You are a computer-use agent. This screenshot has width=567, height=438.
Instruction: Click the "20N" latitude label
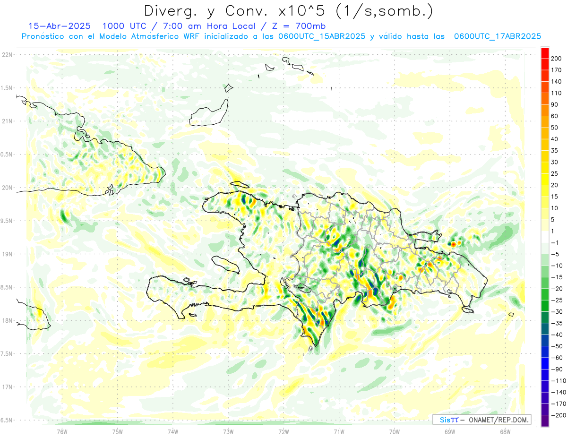7,188
